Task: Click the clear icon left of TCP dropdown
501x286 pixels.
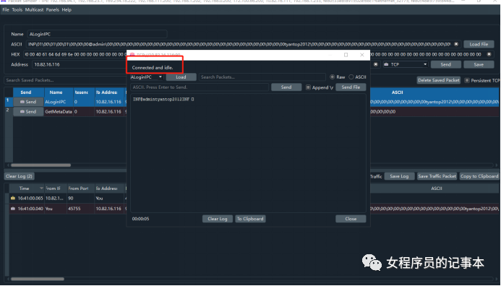Action: (x=376, y=64)
